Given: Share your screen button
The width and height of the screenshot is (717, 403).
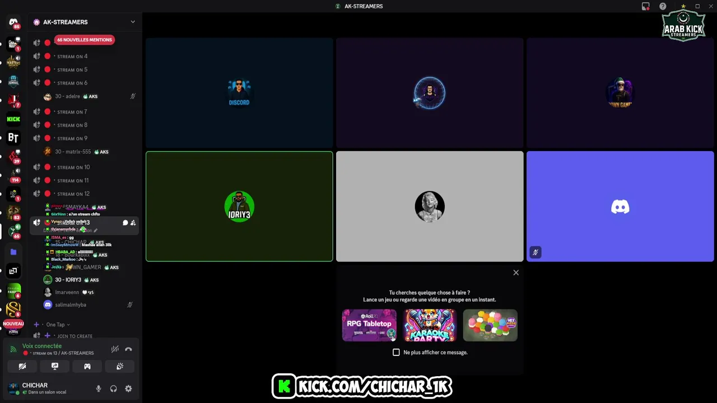Looking at the screenshot, I should pyautogui.click(x=55, y=366).
